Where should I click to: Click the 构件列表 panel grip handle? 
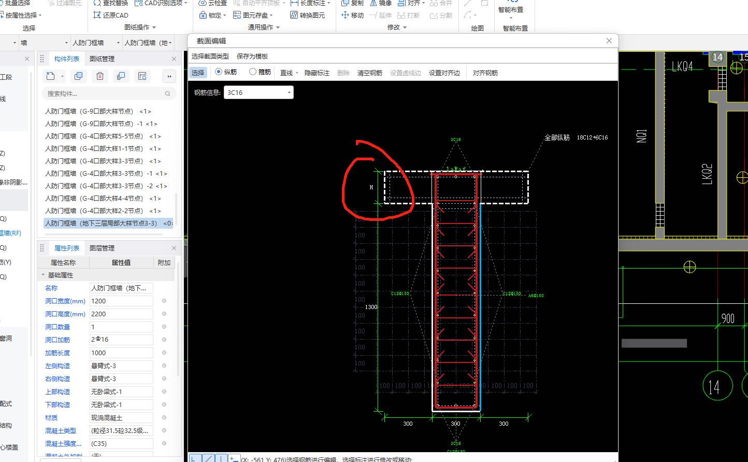pos(42,59)
